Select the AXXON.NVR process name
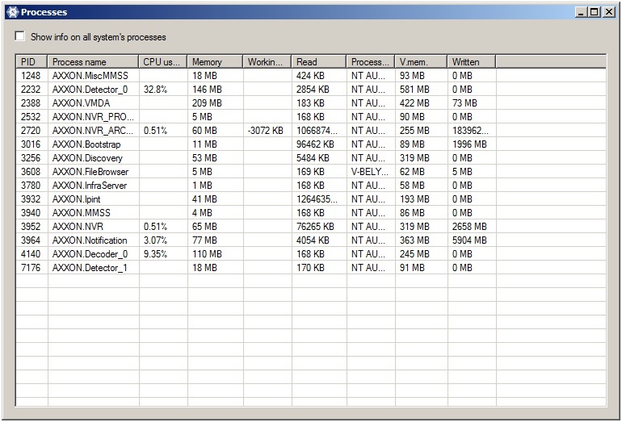The width and height of the screenshot is (622, 422). tap(78, 227)
